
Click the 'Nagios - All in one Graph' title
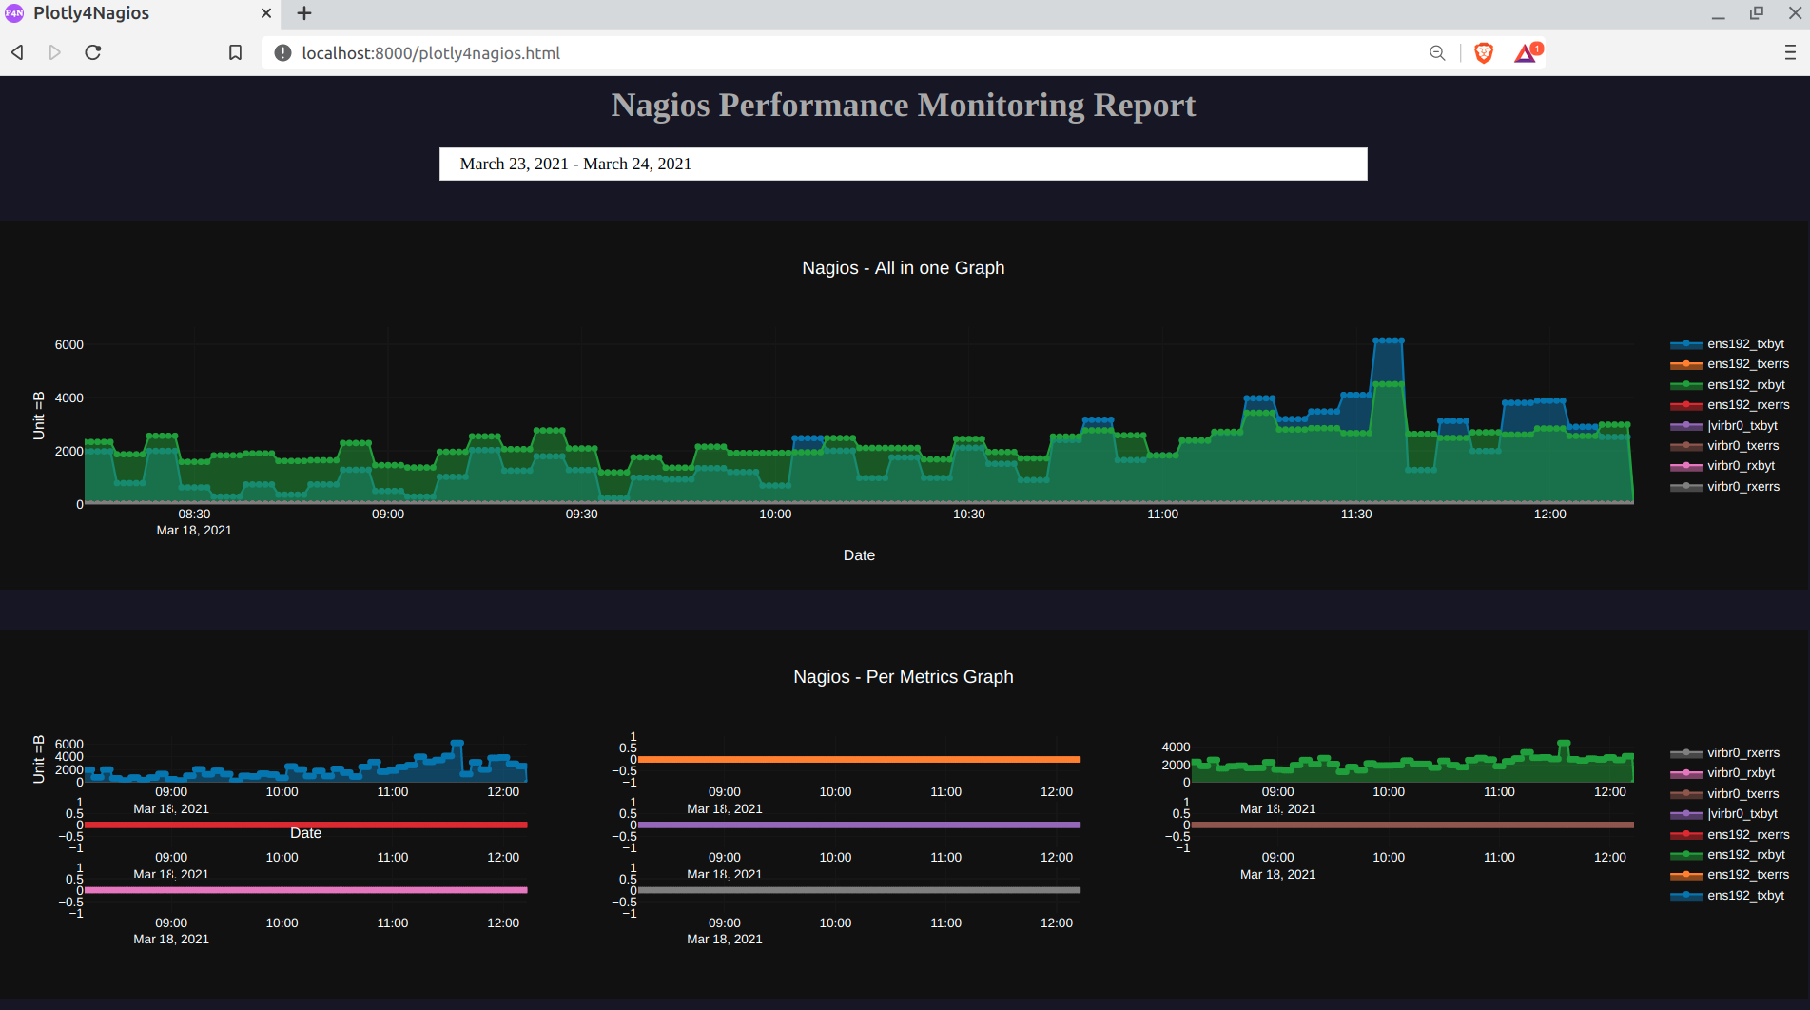click(903, 268)
